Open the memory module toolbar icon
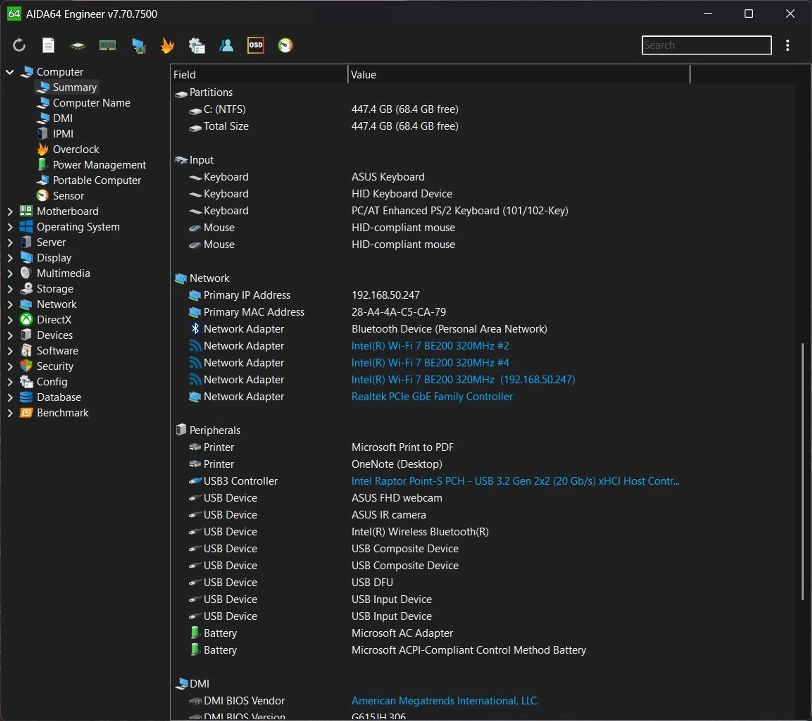 click(x=107, y=45)
